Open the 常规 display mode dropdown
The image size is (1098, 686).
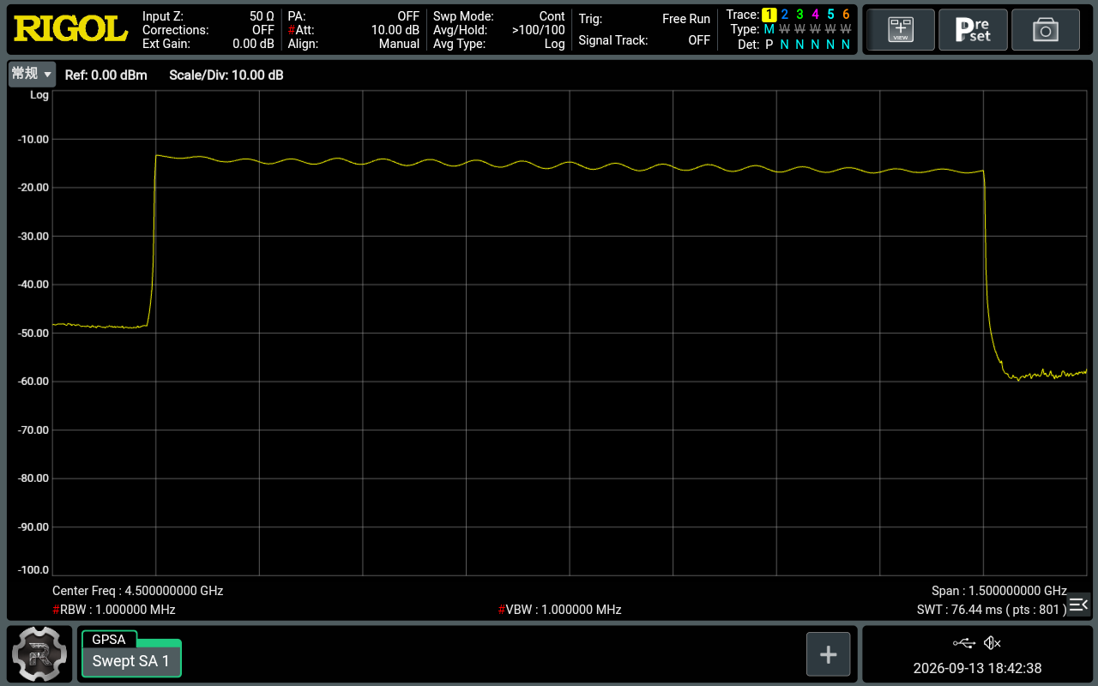(x=32, y=75)
